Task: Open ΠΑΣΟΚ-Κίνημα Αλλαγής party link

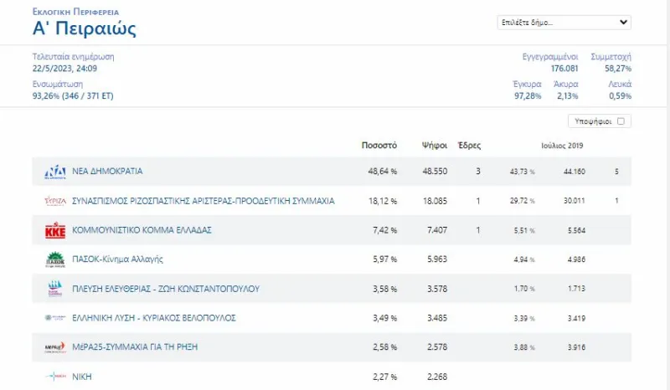Action: click(117, 259)
